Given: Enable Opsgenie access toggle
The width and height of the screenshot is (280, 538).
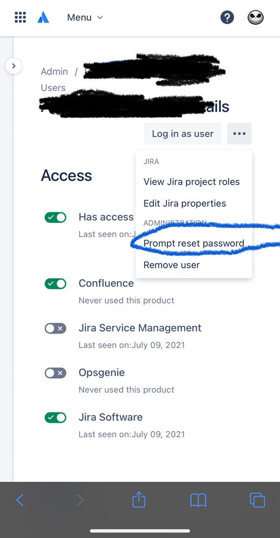Looking at the screenshot, I should (x=55, y=373).
